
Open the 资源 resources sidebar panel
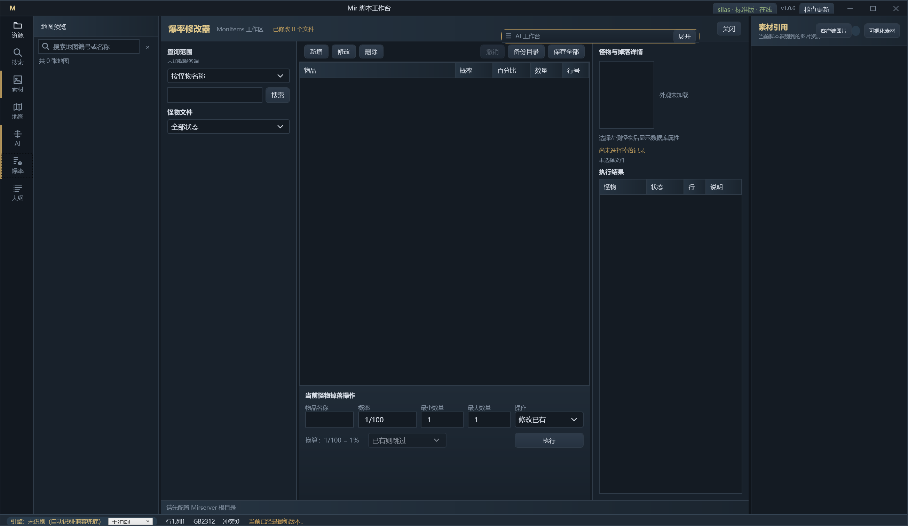pos(17,30)
